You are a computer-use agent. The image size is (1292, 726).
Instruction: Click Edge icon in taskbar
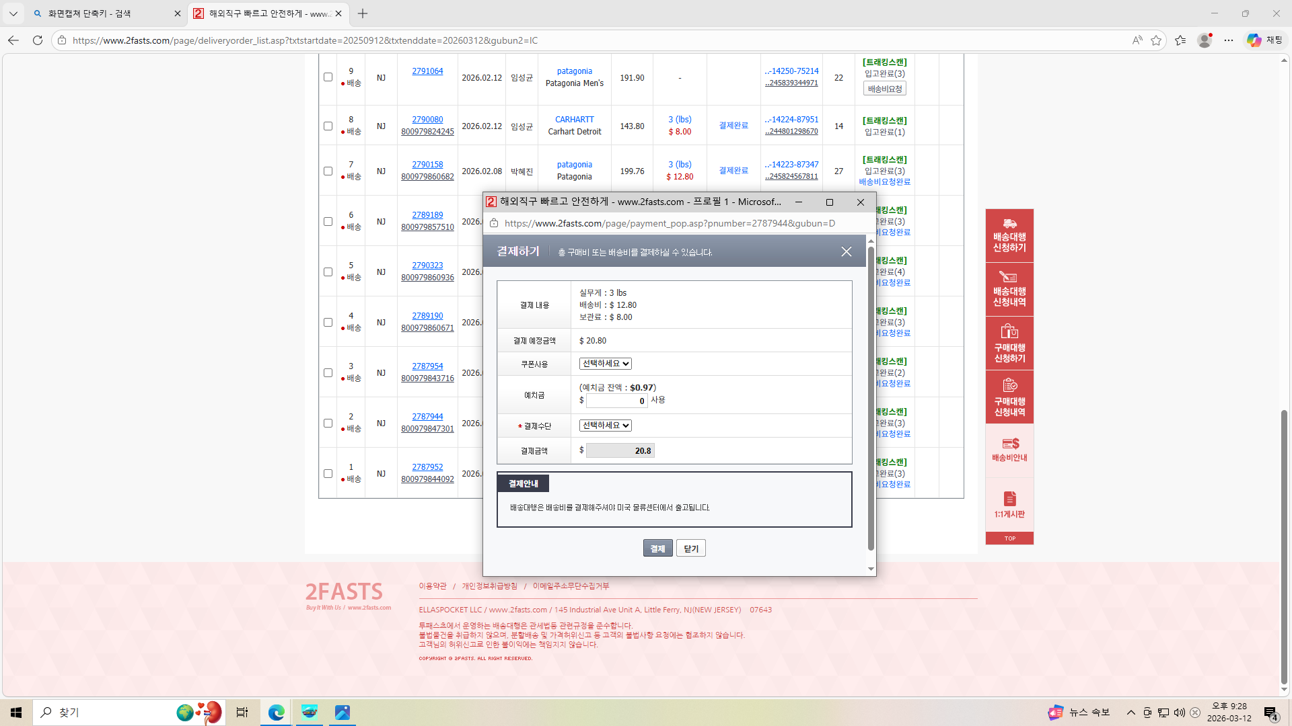276,713
